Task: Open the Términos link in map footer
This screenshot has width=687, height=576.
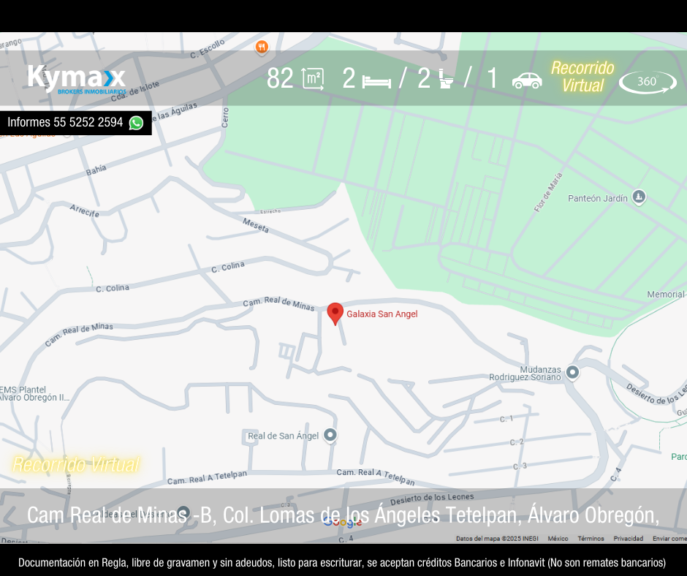Action: coord(591,538)
